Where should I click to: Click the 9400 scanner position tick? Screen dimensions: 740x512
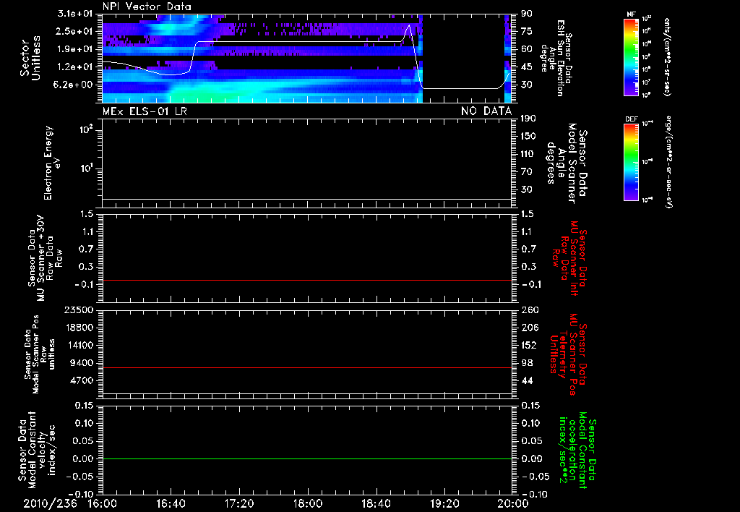point(82,363)
